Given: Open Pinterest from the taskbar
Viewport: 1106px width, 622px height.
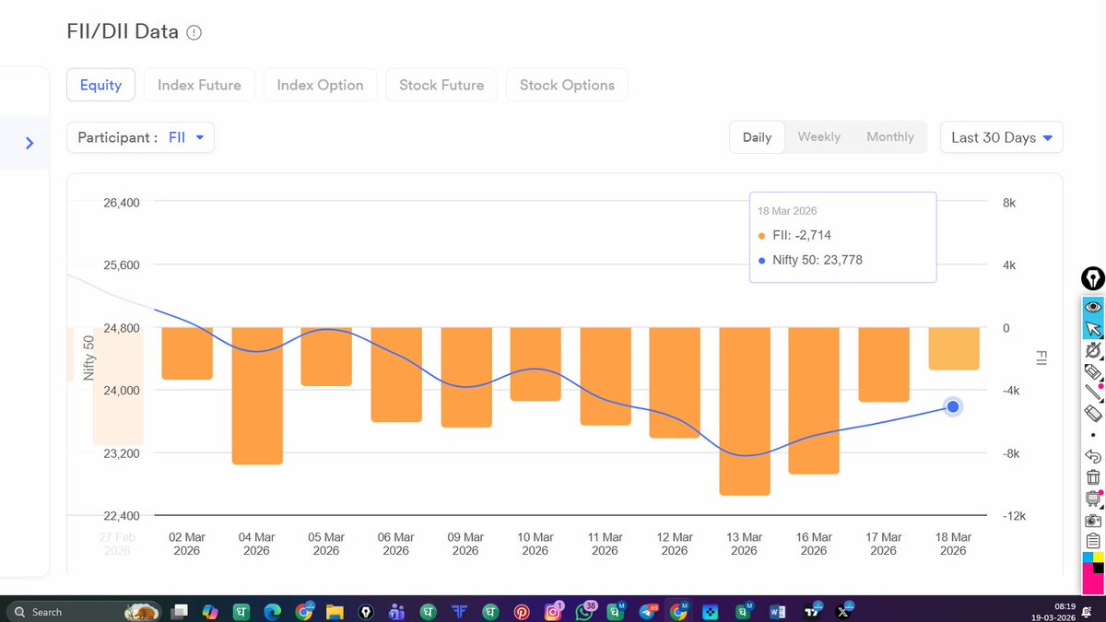Looking at the screenshot, I should (522, 611).
